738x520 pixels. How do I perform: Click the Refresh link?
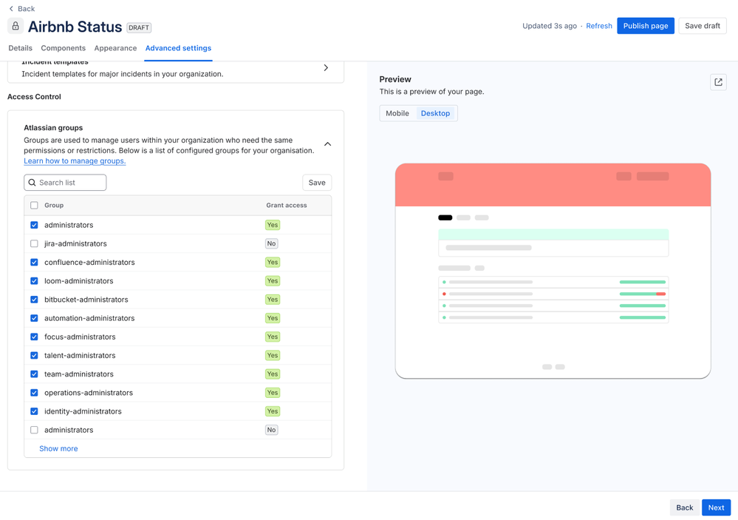click(x=598, y=26)
